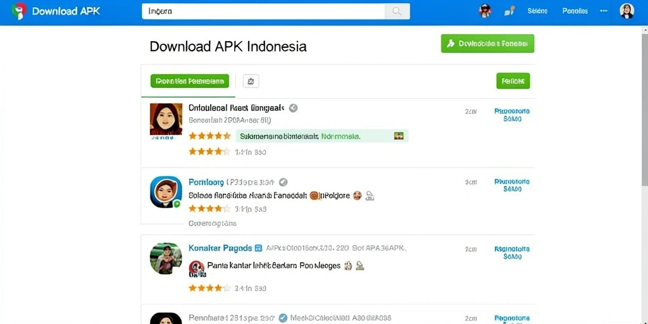Open the three-dot more menu
Screen dimensions: 648x324
(x=604, y=11)
